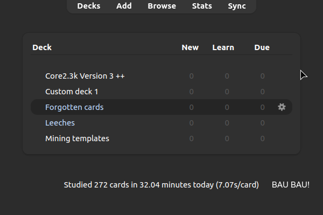Click the Learn count for Custom deck 1
The image size is (323, 215).
pos(227,92)
